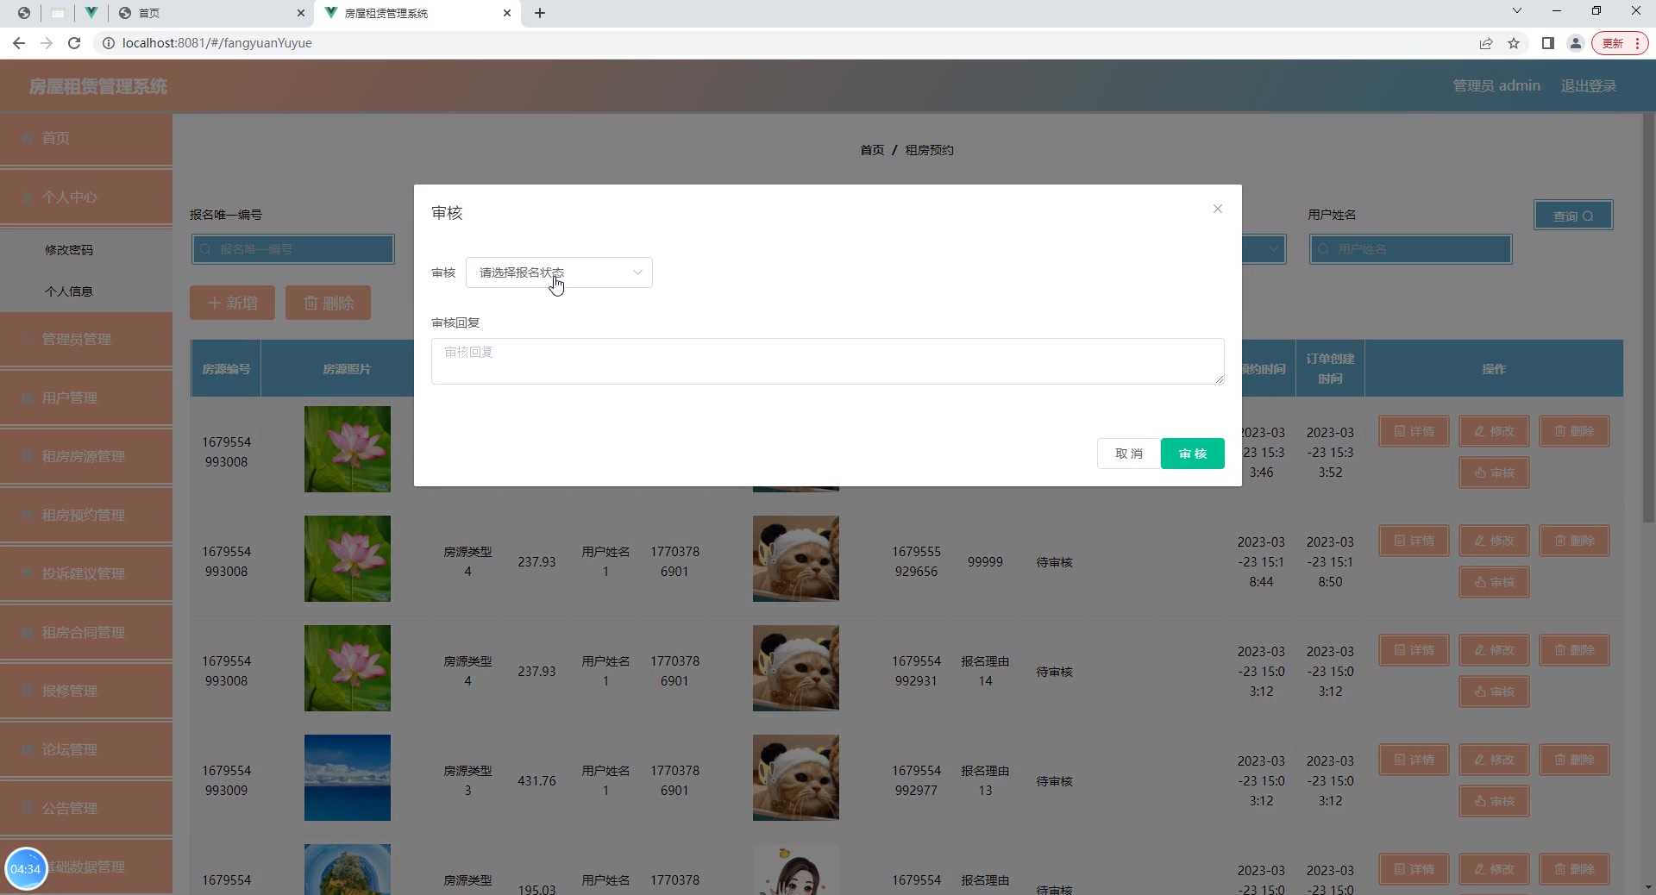This screenshot has height=895, width=1656.
Task: Close the 房屋租赁管理系统 browser tab
Action: pyautogui.click(x=507, y=13)
